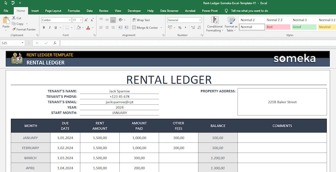Open Format as Table gallery
Viewport: 336px width, 172px height.
click(x=231, y=24)
